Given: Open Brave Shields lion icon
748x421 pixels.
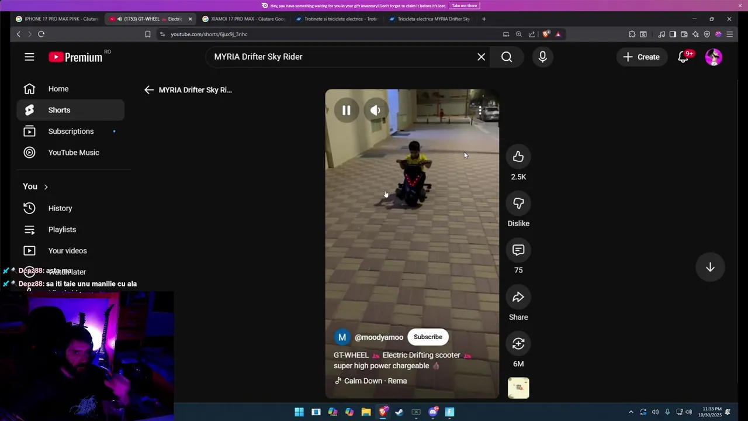Looking at the screenshot, I should (546, 34).
